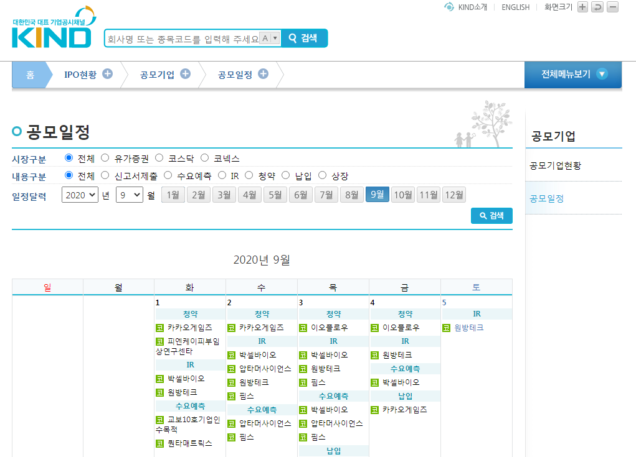Select 시장구분 전체 radio button

click(x=69, y=158)
